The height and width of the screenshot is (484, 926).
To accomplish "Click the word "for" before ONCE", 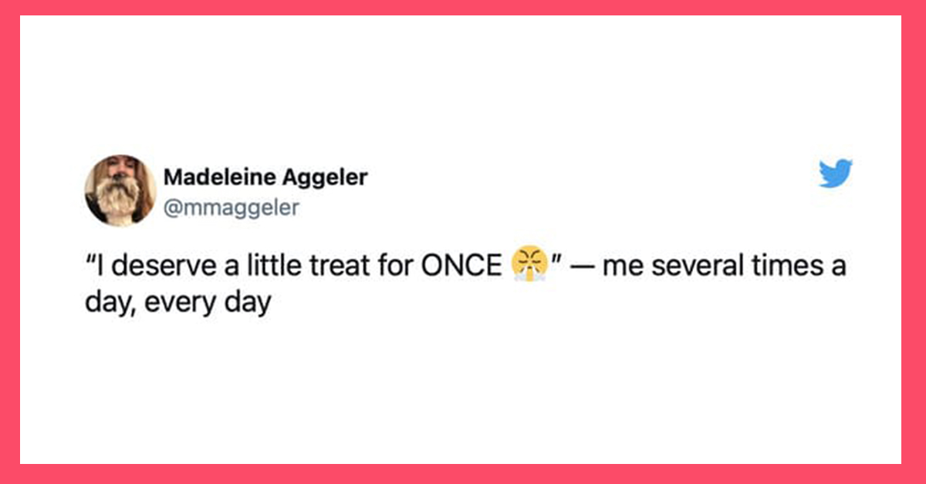I will (x=397, y=267).
